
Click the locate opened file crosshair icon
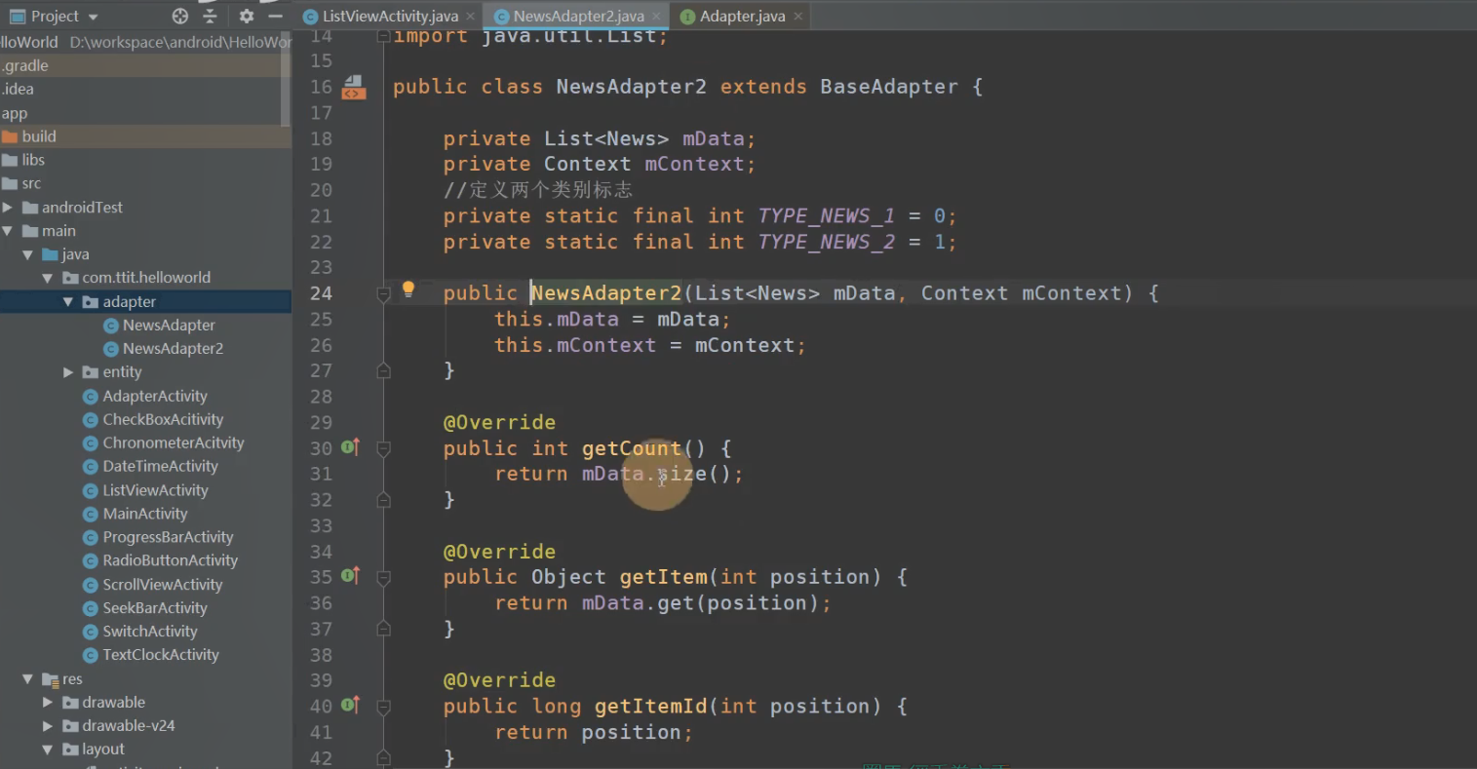180,17
